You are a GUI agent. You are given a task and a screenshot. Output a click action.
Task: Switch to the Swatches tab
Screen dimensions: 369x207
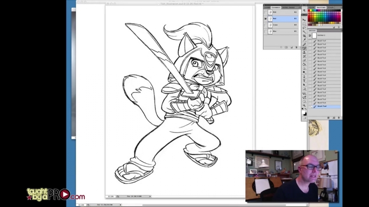coord(321,7)
